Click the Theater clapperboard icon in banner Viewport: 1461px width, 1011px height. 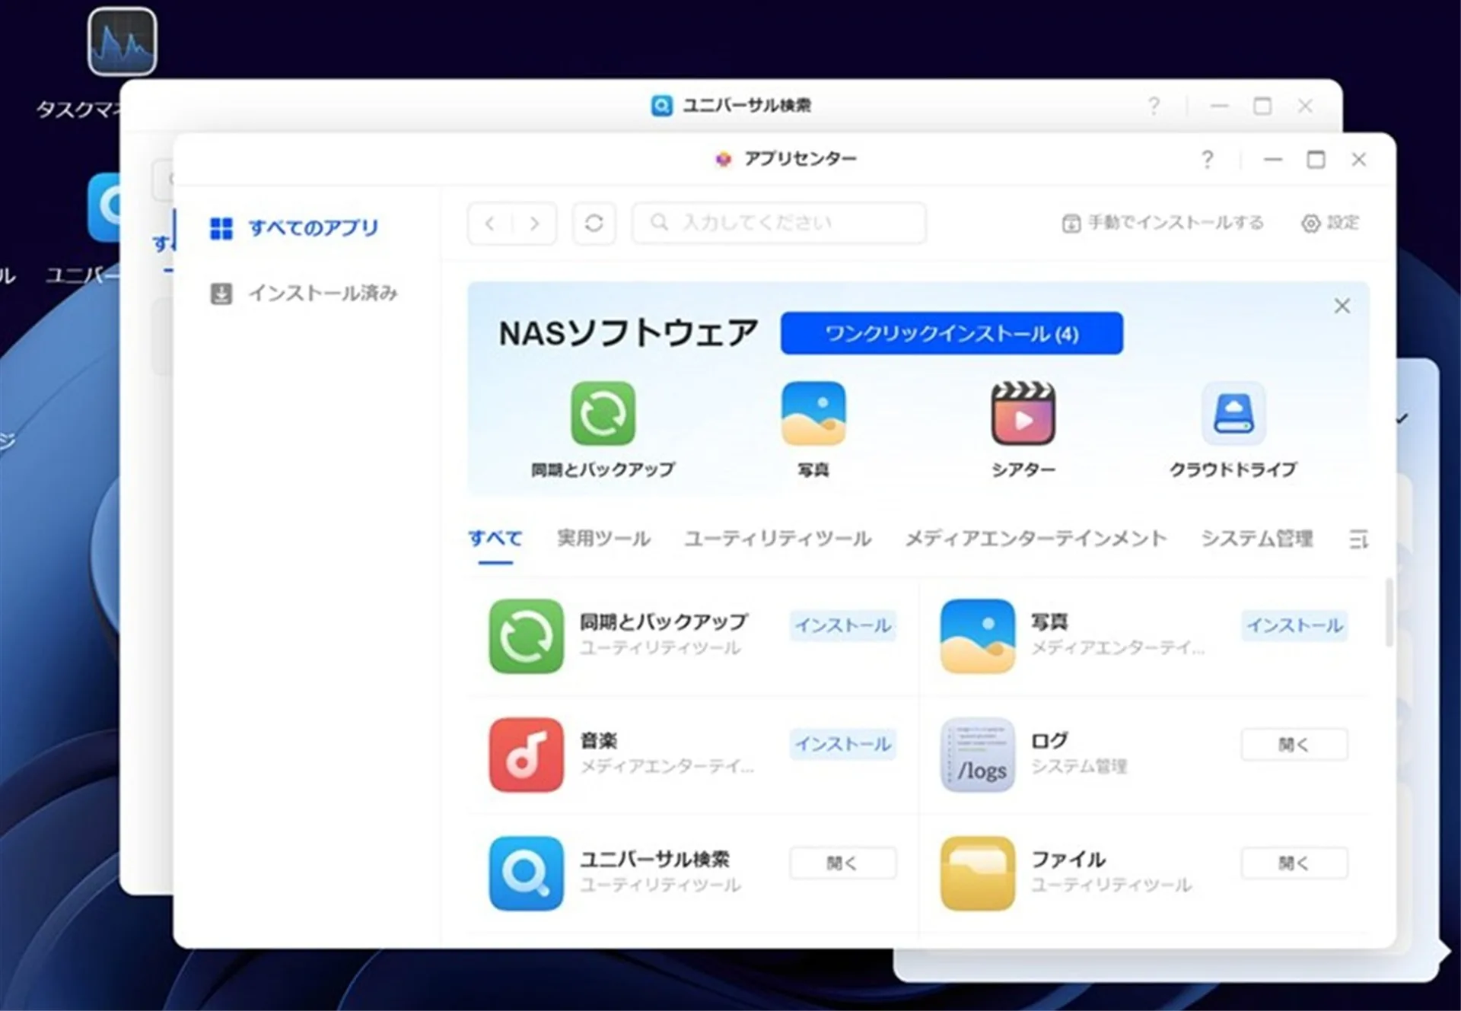pyautogui.click(x=1023, y=413)
